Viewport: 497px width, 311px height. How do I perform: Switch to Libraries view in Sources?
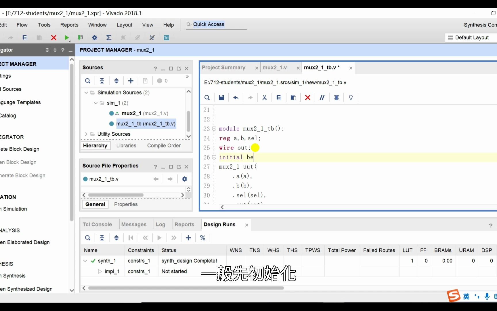click(x=126, y=145)
